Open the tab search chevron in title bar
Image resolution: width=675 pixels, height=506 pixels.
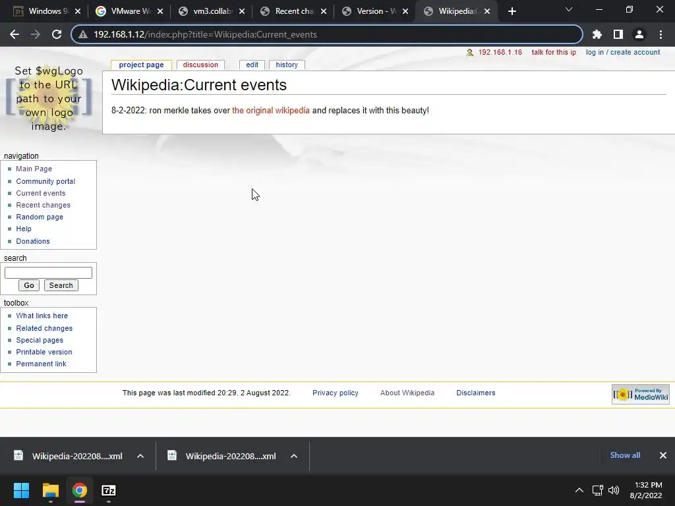click(569, 9)
